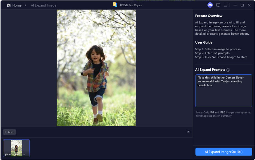Select the pexels-jonas thumbnail
This screenshot has height=160, width=255.
(16, 148)
